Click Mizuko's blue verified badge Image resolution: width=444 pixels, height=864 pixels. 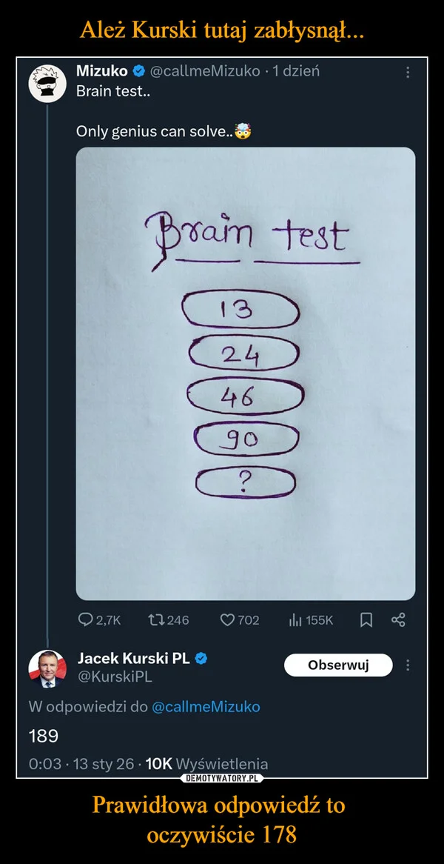pyautogui.click(x=138, y=71)
